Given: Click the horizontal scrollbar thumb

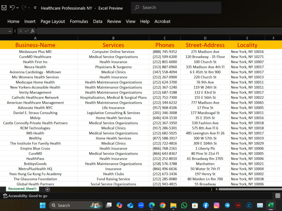Looking at the screenshot, I should pyautogui.click(x=250, y=189).
